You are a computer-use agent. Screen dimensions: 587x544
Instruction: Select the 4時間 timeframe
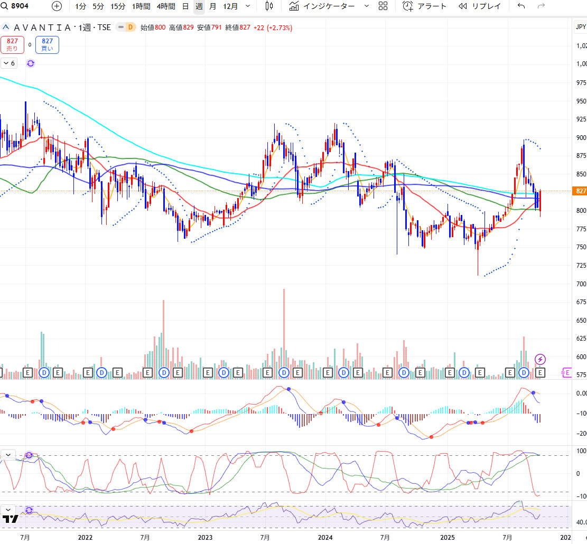[x=165, y=6]
